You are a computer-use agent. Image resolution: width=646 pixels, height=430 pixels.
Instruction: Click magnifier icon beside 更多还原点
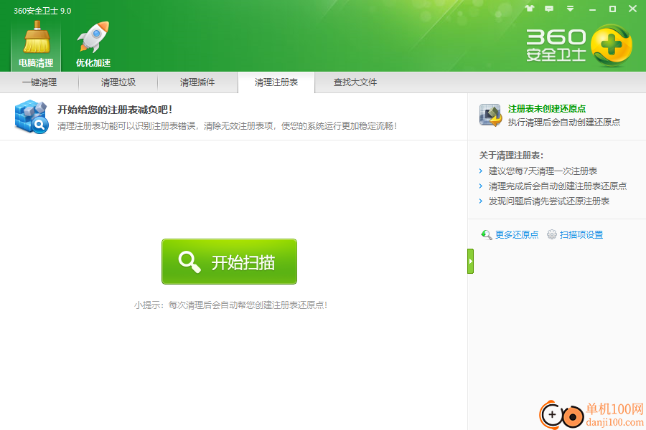point(486,234)
